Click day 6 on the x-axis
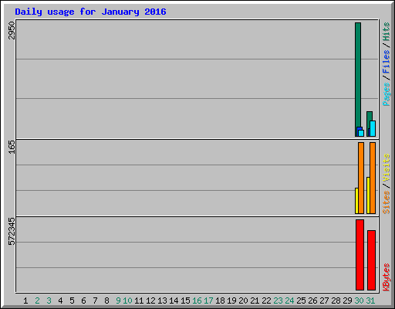Viewport: 395px width, 309px height. click(x=83, y=301)
